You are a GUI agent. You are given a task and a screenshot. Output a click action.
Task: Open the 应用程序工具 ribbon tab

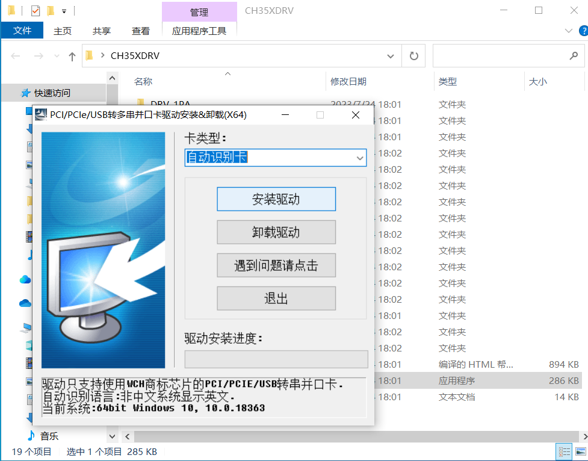pyautogui.click(x=199, y=31)
